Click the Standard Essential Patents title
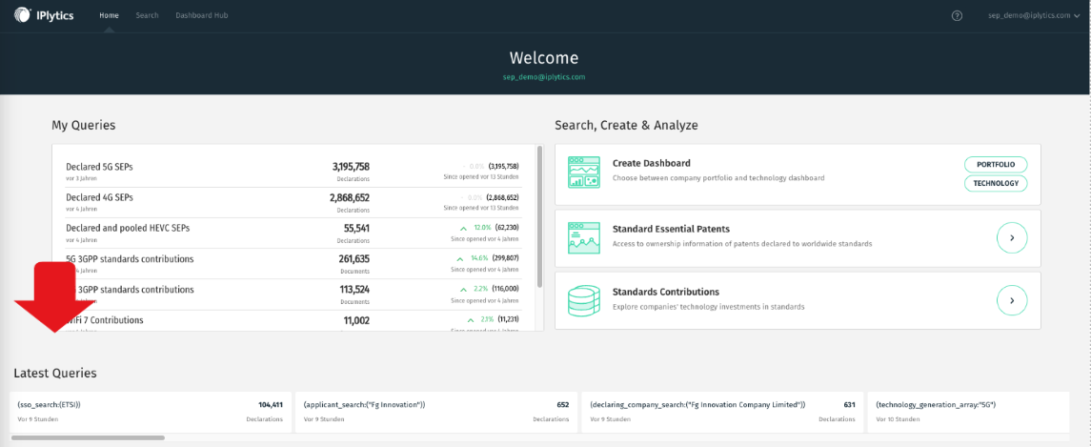 click(x=671, y=229)
